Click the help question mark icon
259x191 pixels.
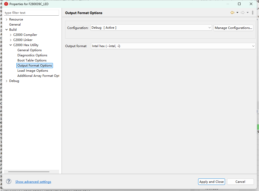pyautogui.click(x=9, y=181)
